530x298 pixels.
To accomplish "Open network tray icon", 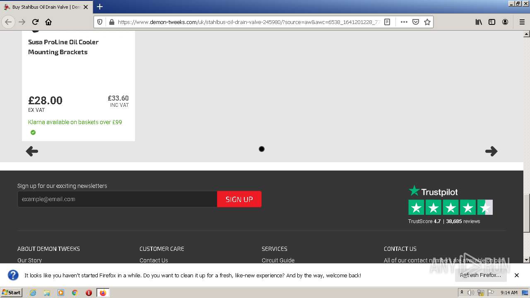I will 481,293.
